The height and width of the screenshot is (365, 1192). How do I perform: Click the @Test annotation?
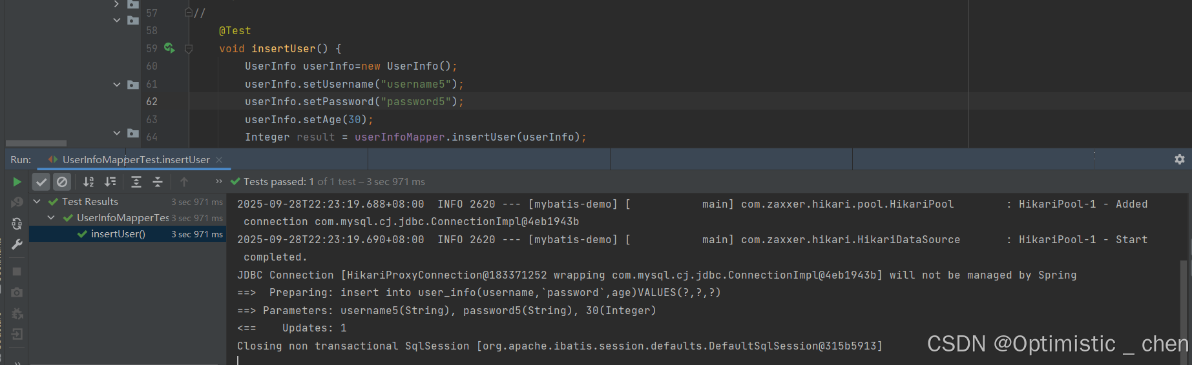[235, 30]
